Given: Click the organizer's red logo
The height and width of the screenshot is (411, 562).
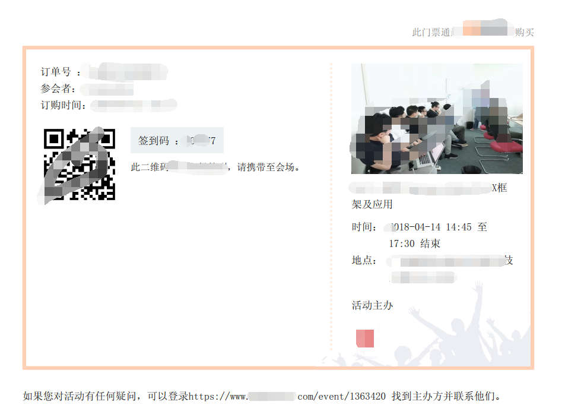Looking at the screenshot, I should coord(365,338).
